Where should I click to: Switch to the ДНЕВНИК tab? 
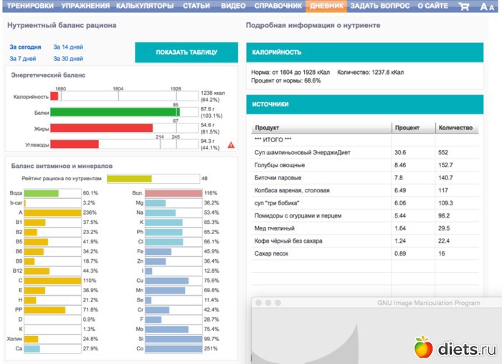click(x=326, y=6)
